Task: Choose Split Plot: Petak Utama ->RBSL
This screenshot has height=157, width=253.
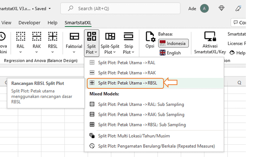Action: tap(154, 83)
